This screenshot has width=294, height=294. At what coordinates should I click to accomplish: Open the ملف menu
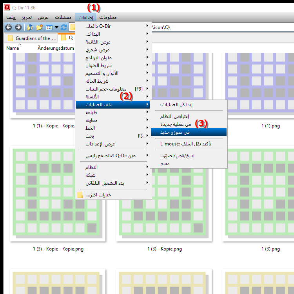pyautogui.click(x=11, y=17)
